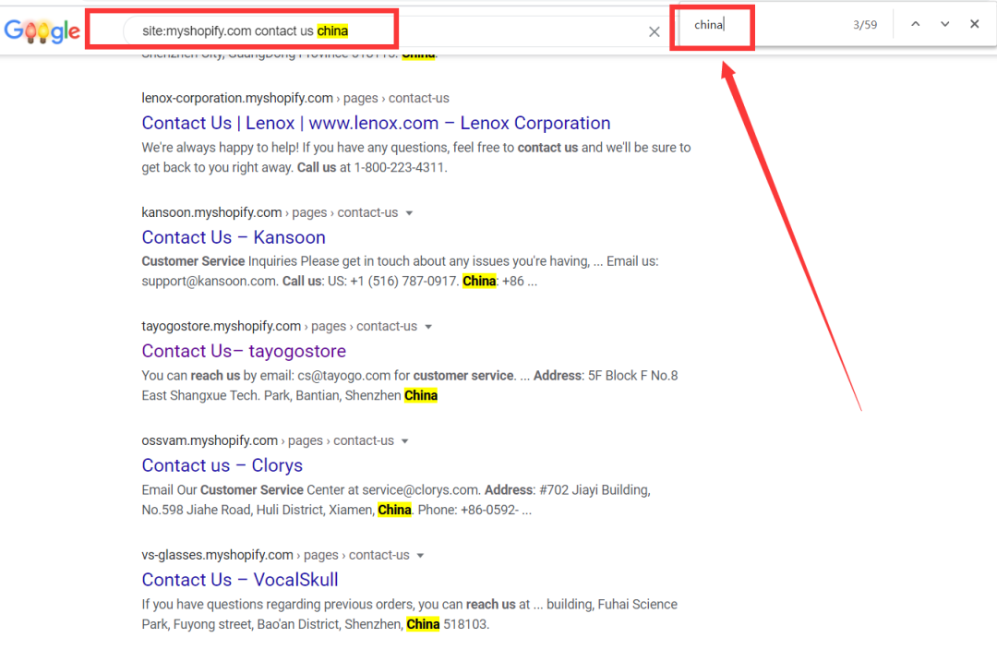997x662 pixels.
Task: Click lenox-corporation.myshopify.com URL text
Action: (237, 98)
